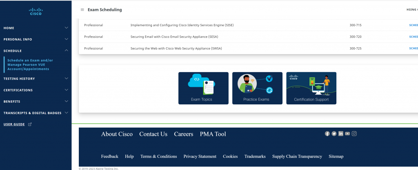Open the User Guide link

[14, 124]
